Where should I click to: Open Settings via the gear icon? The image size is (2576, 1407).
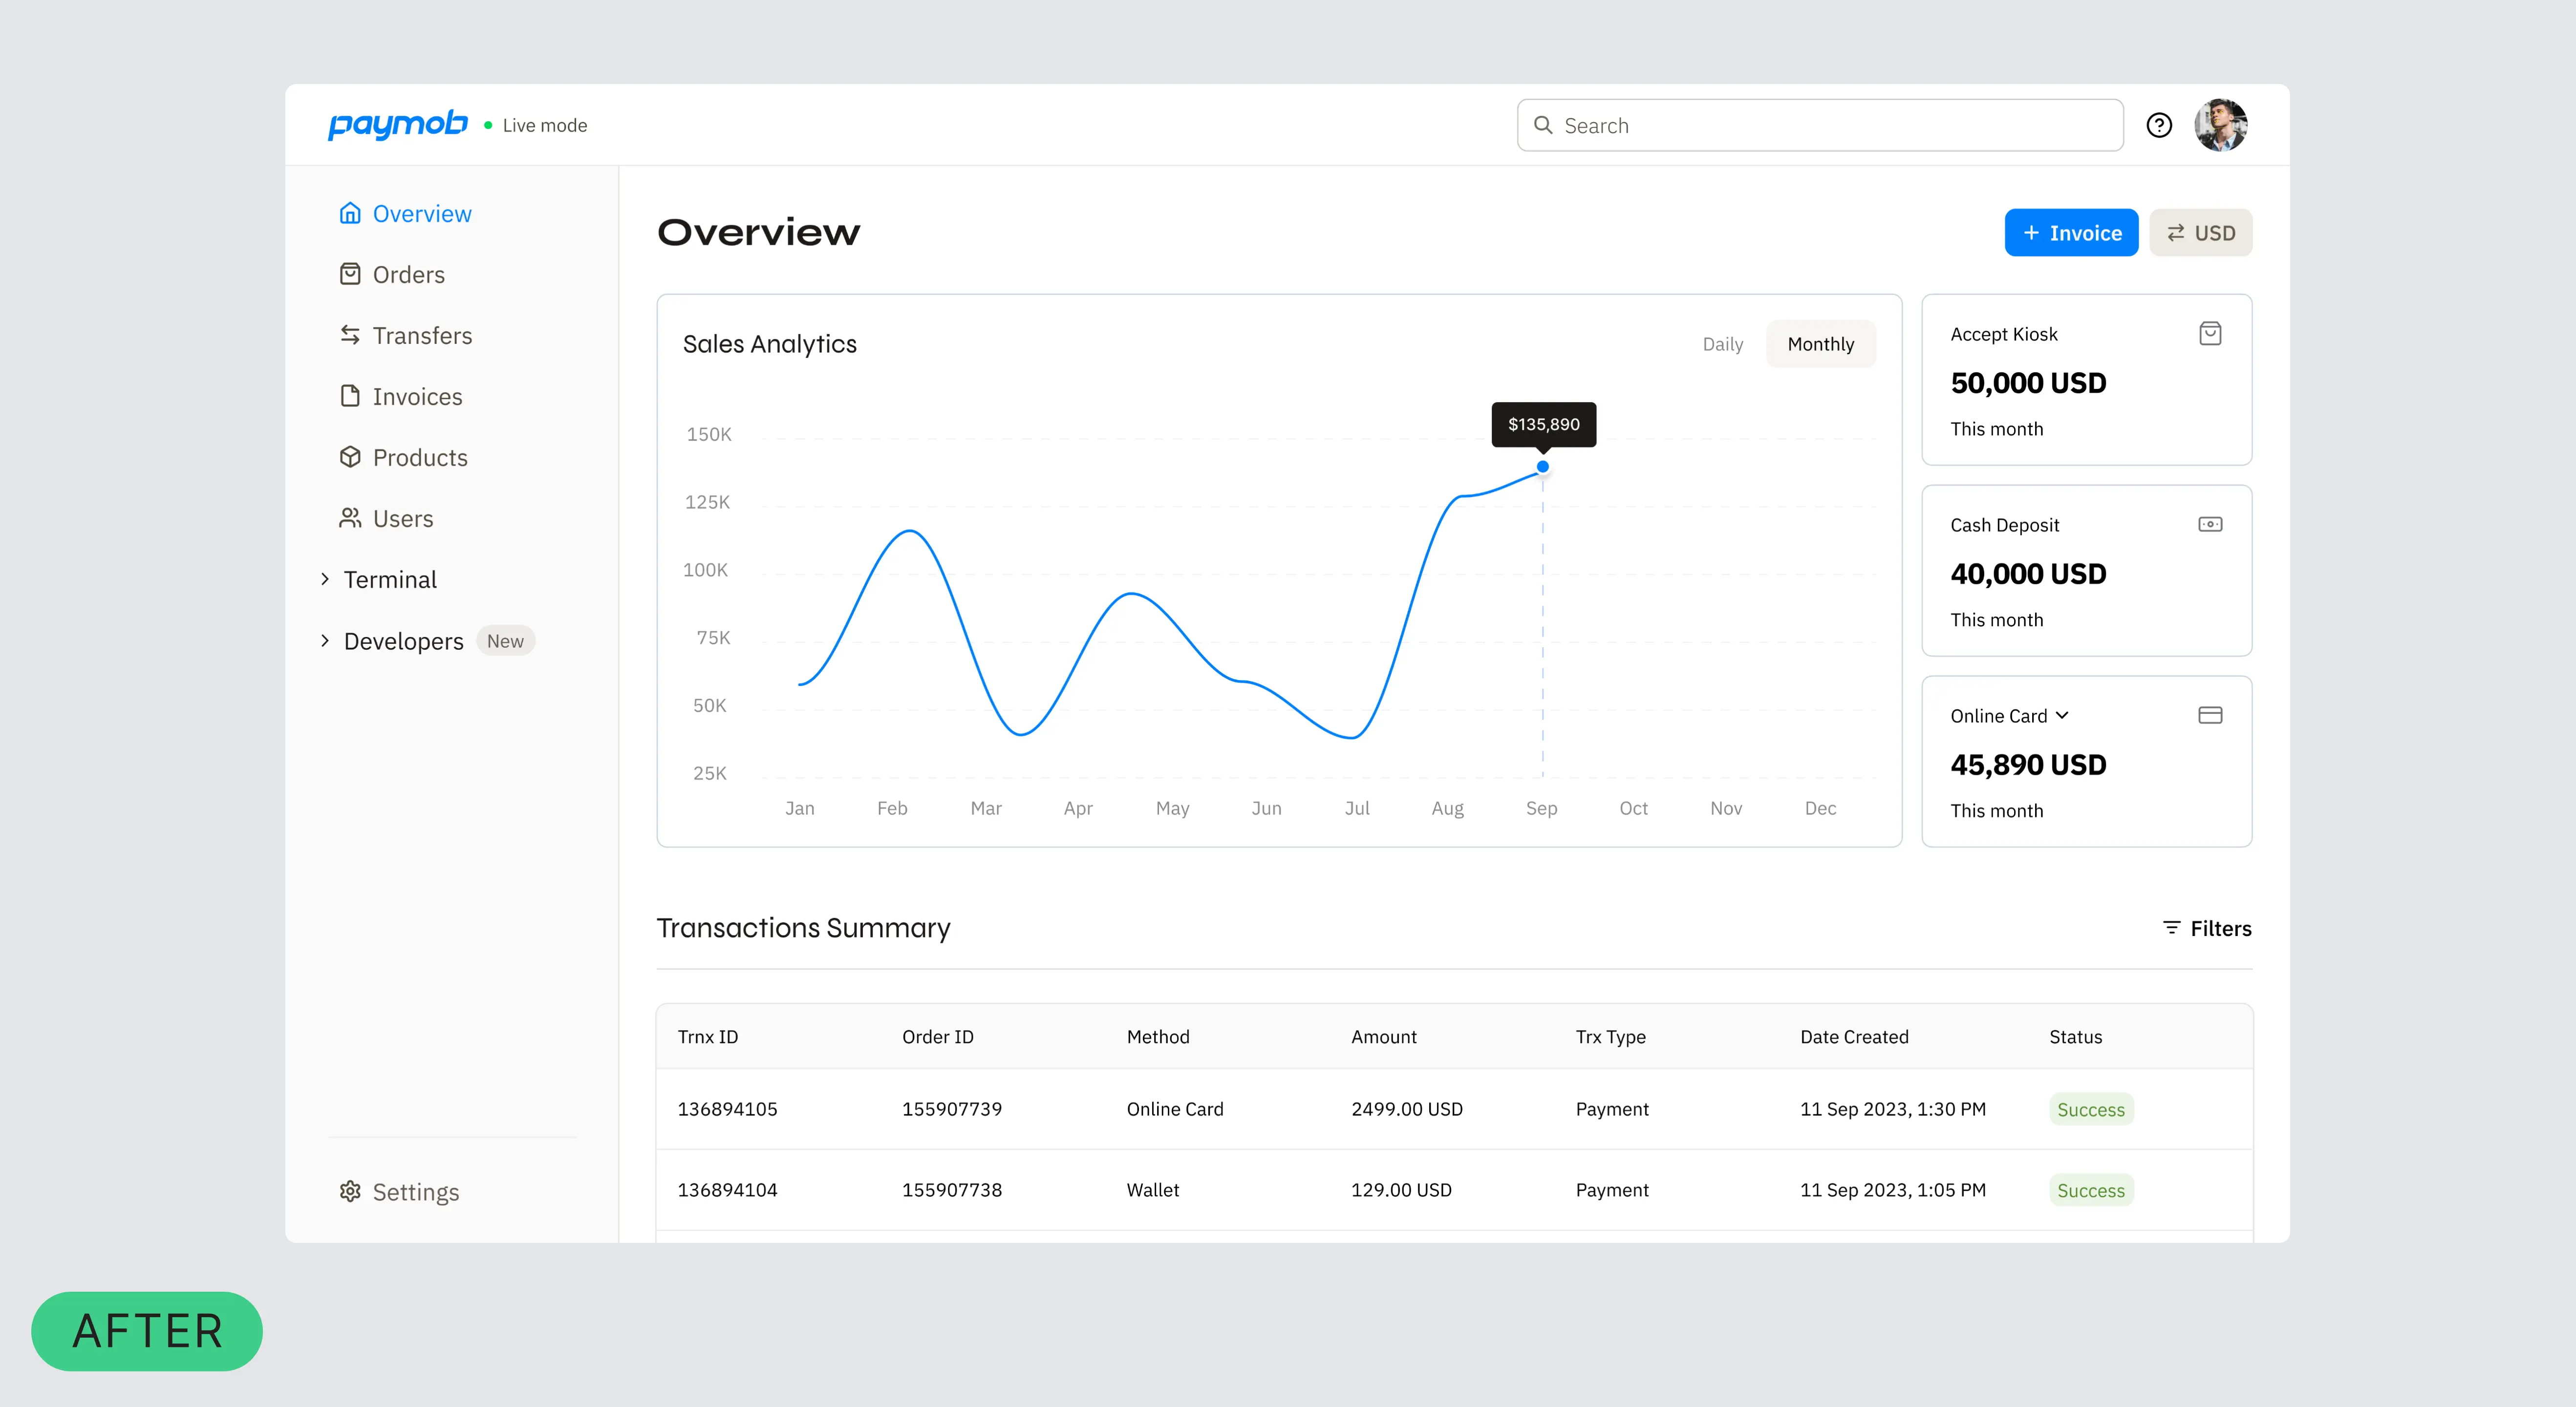350,1191
